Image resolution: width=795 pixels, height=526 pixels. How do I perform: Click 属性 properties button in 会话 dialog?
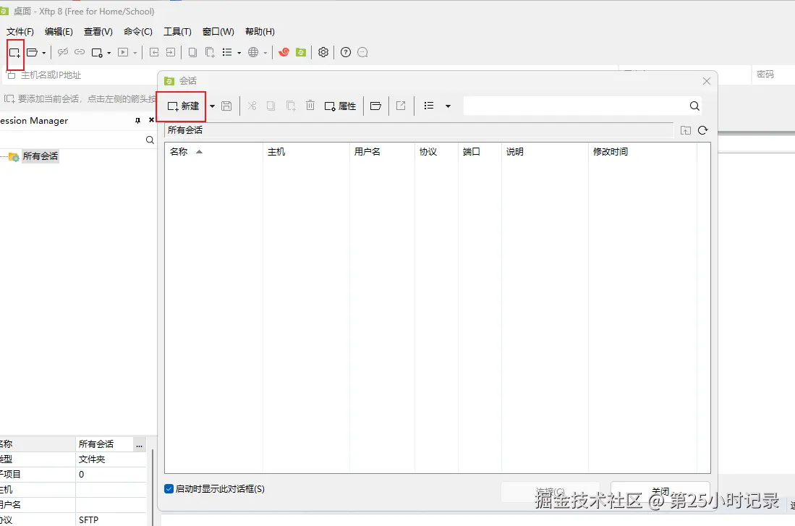(x=340, y=106)
